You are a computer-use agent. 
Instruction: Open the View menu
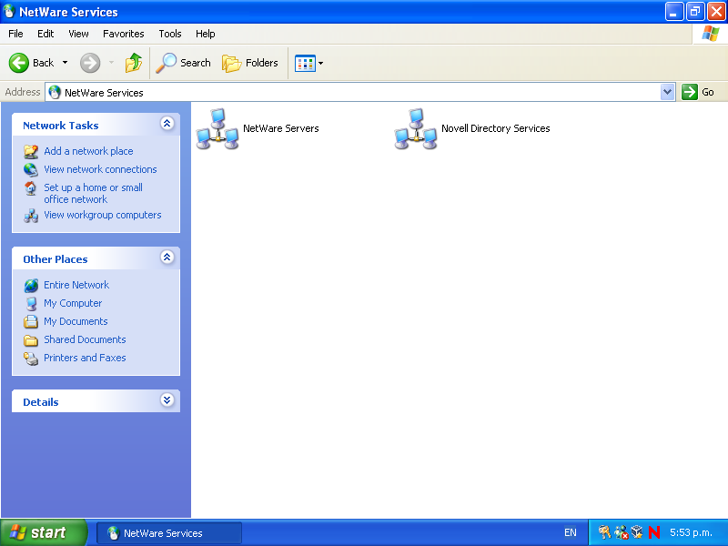[x=78, y=34]
